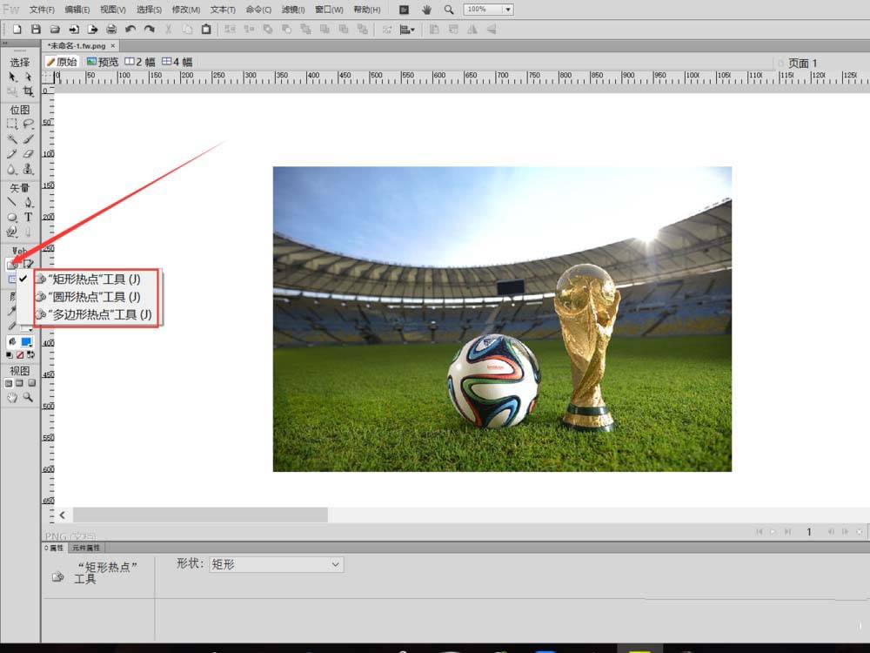The image size is (870, 653).
Task: Switch to the 预览 view tab
Action: point(103,62)
